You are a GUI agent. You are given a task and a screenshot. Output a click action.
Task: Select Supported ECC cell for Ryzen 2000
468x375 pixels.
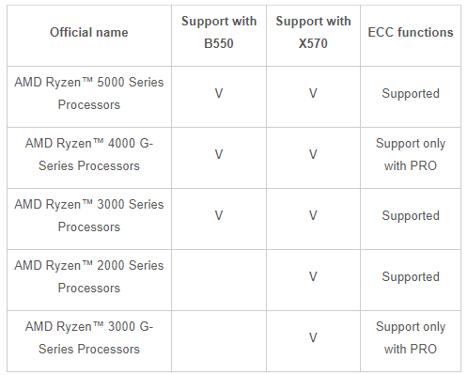[x=411, y=276]
